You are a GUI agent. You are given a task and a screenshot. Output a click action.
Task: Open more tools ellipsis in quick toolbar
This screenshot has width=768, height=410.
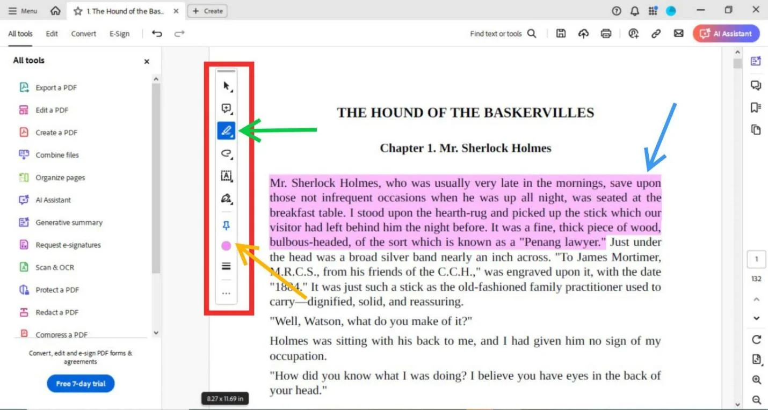tap(227, 294)
